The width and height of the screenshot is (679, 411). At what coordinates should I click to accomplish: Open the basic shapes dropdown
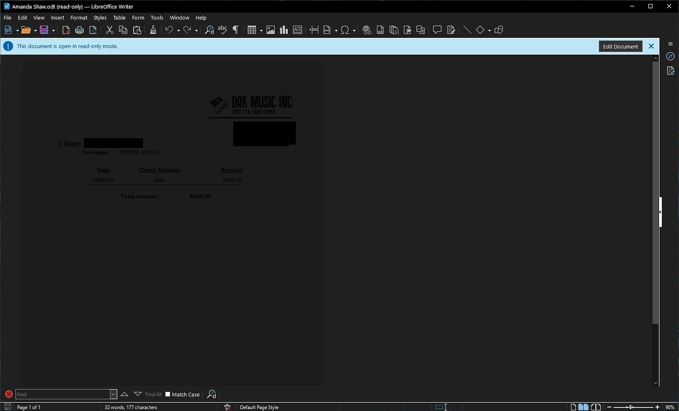click(x=489, y=29)
